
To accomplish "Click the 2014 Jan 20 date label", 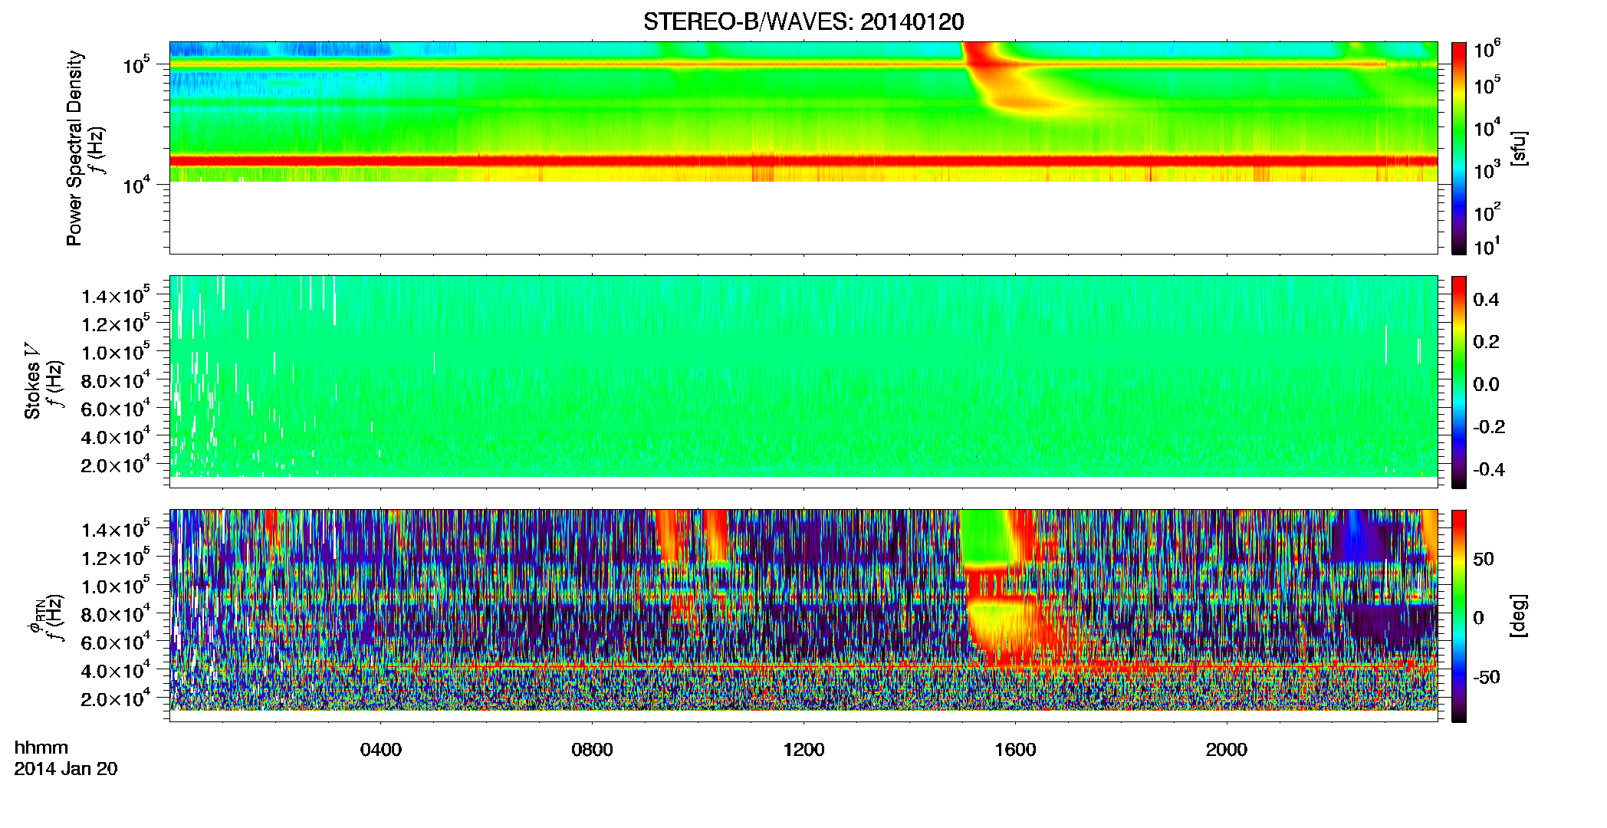I will click(66, 769).
